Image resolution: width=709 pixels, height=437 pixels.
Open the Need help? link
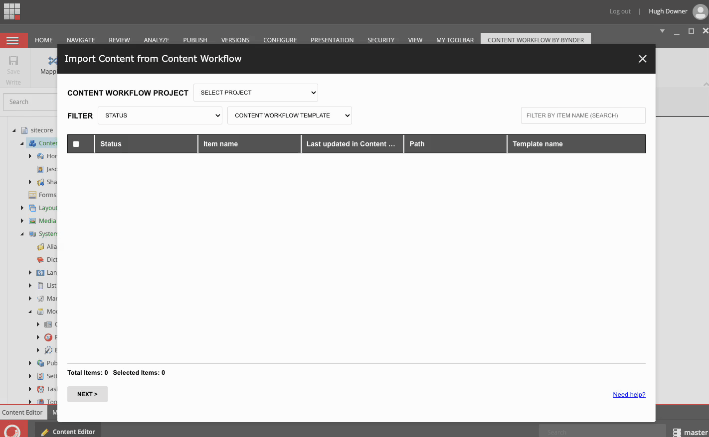click(629, 395)
